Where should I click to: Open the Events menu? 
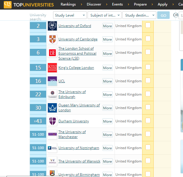[117, 4]
